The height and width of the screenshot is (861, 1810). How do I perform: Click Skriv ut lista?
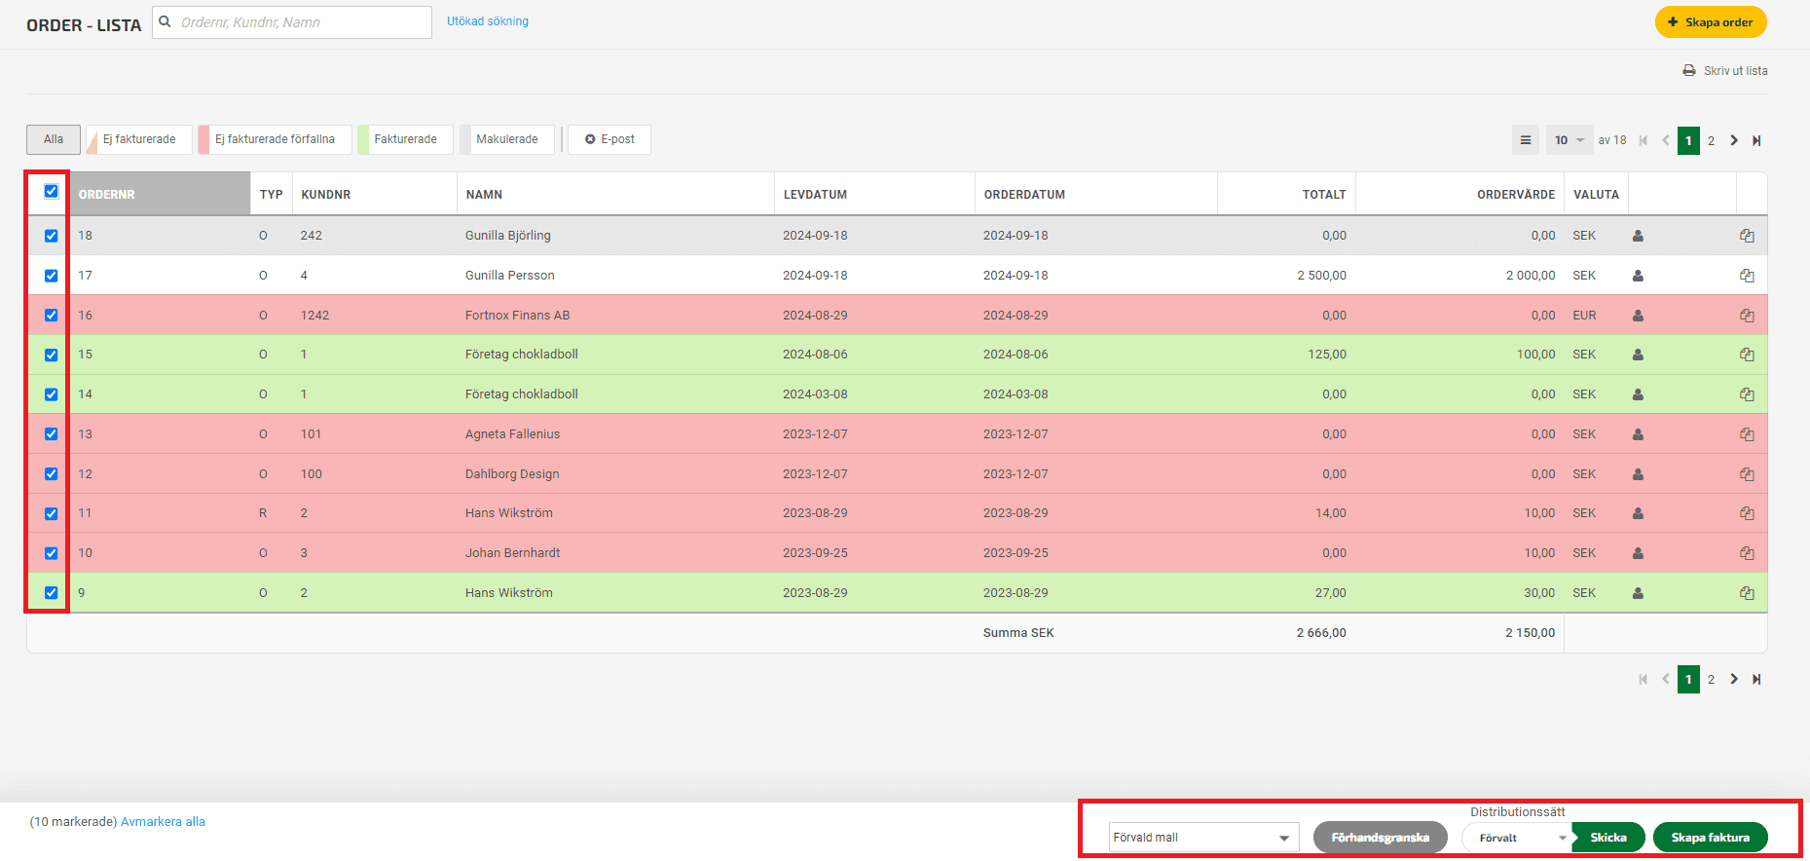[x=1725, y=71]
